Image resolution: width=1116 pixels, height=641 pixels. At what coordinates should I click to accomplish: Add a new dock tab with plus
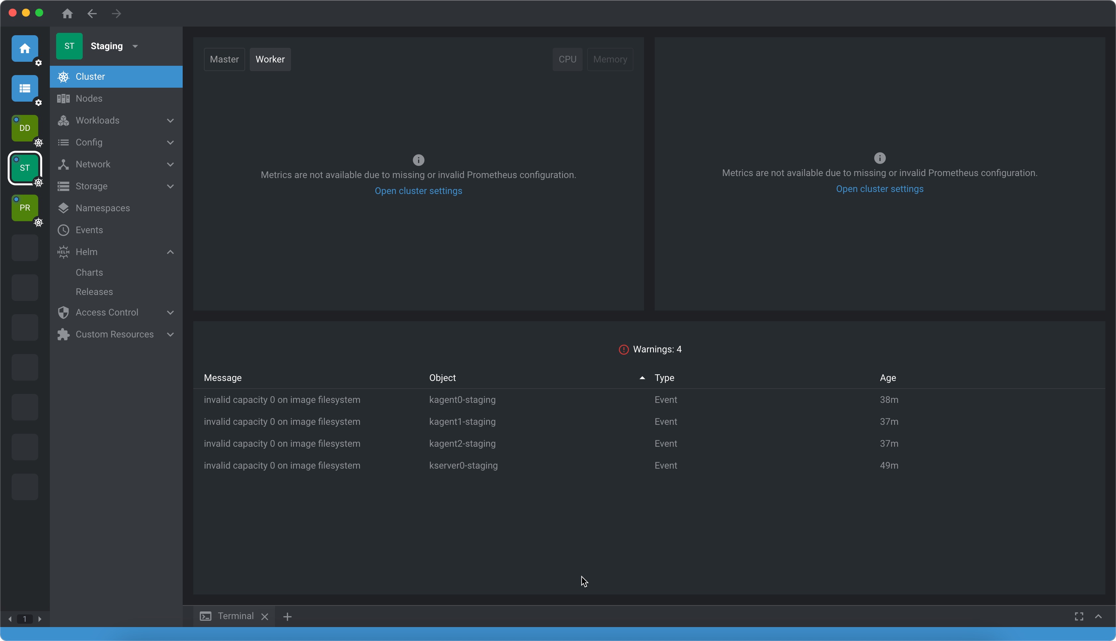[x=288, y=617]
